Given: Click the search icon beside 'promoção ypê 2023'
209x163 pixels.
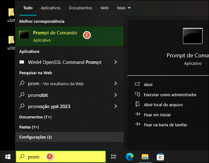Looking at the screenshot, I should (22, 106).
